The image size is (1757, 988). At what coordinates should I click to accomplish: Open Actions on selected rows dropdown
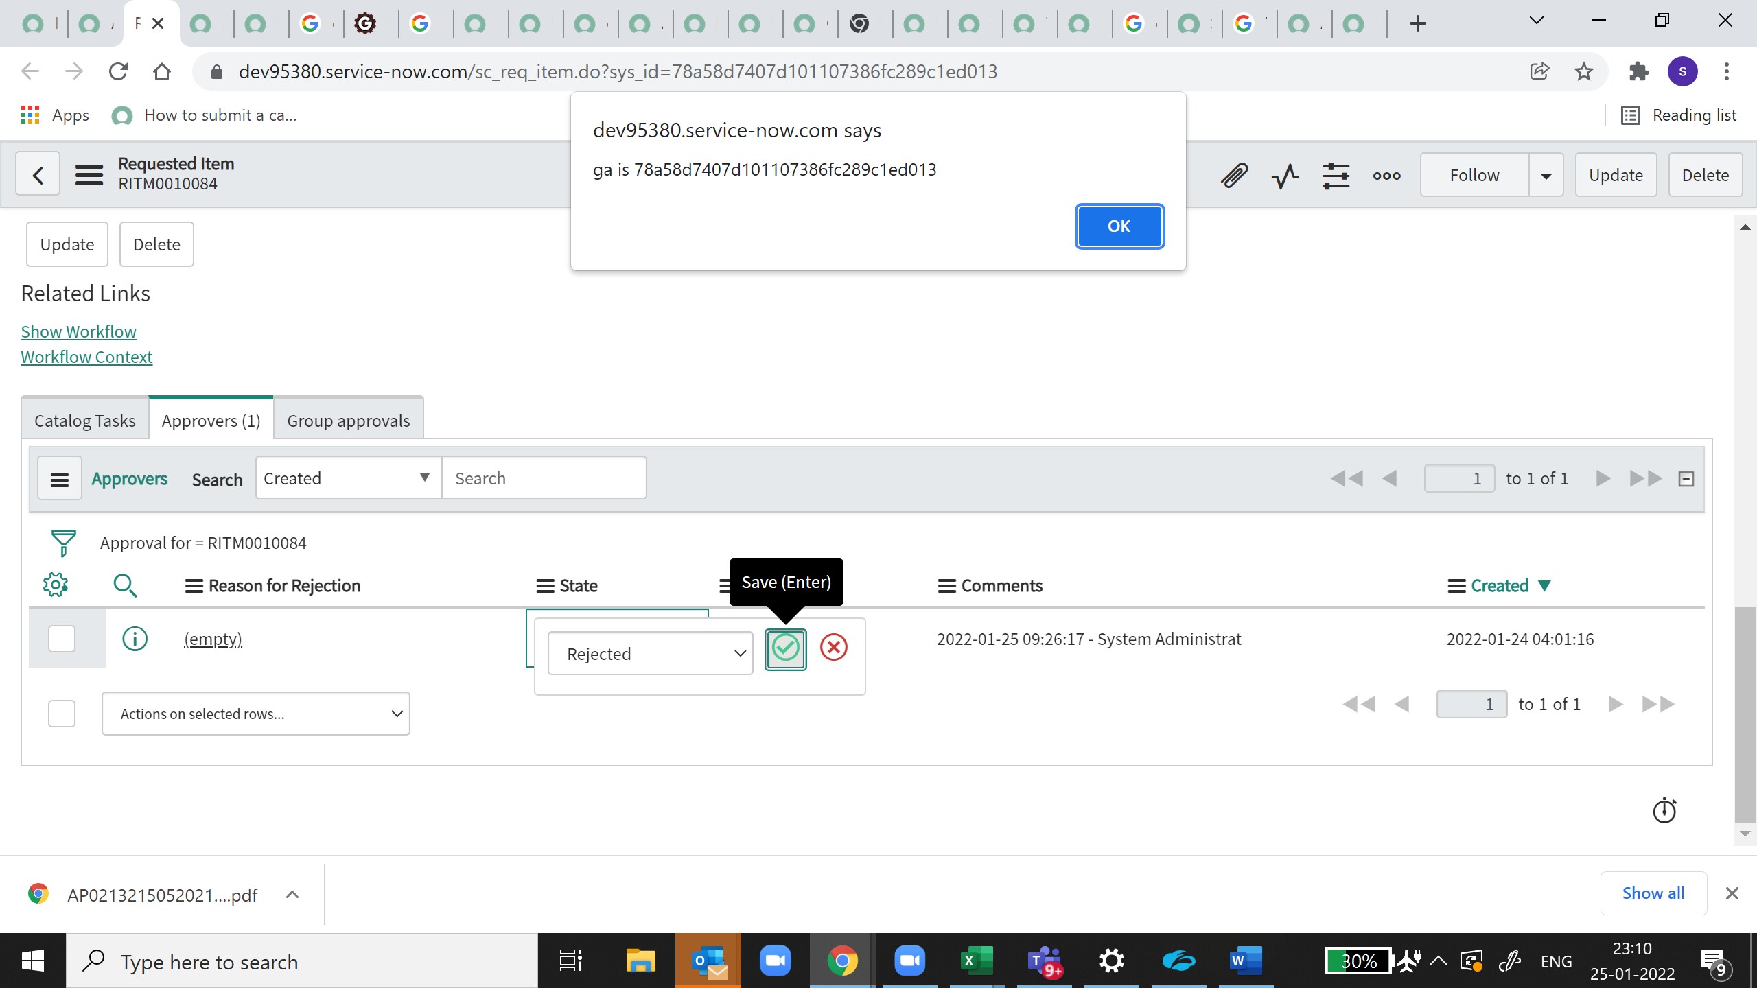click(256, 714)
